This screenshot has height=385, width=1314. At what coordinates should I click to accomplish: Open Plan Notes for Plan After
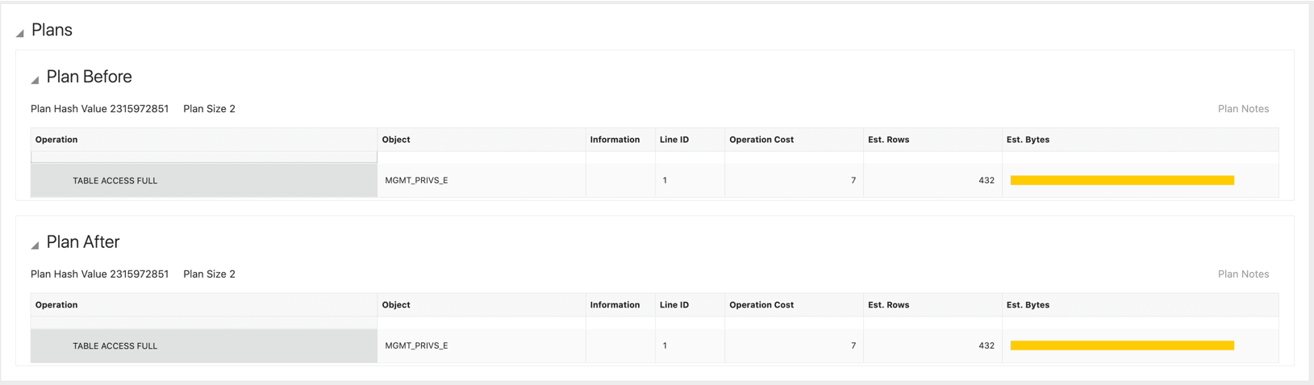tap(1242, 274)
